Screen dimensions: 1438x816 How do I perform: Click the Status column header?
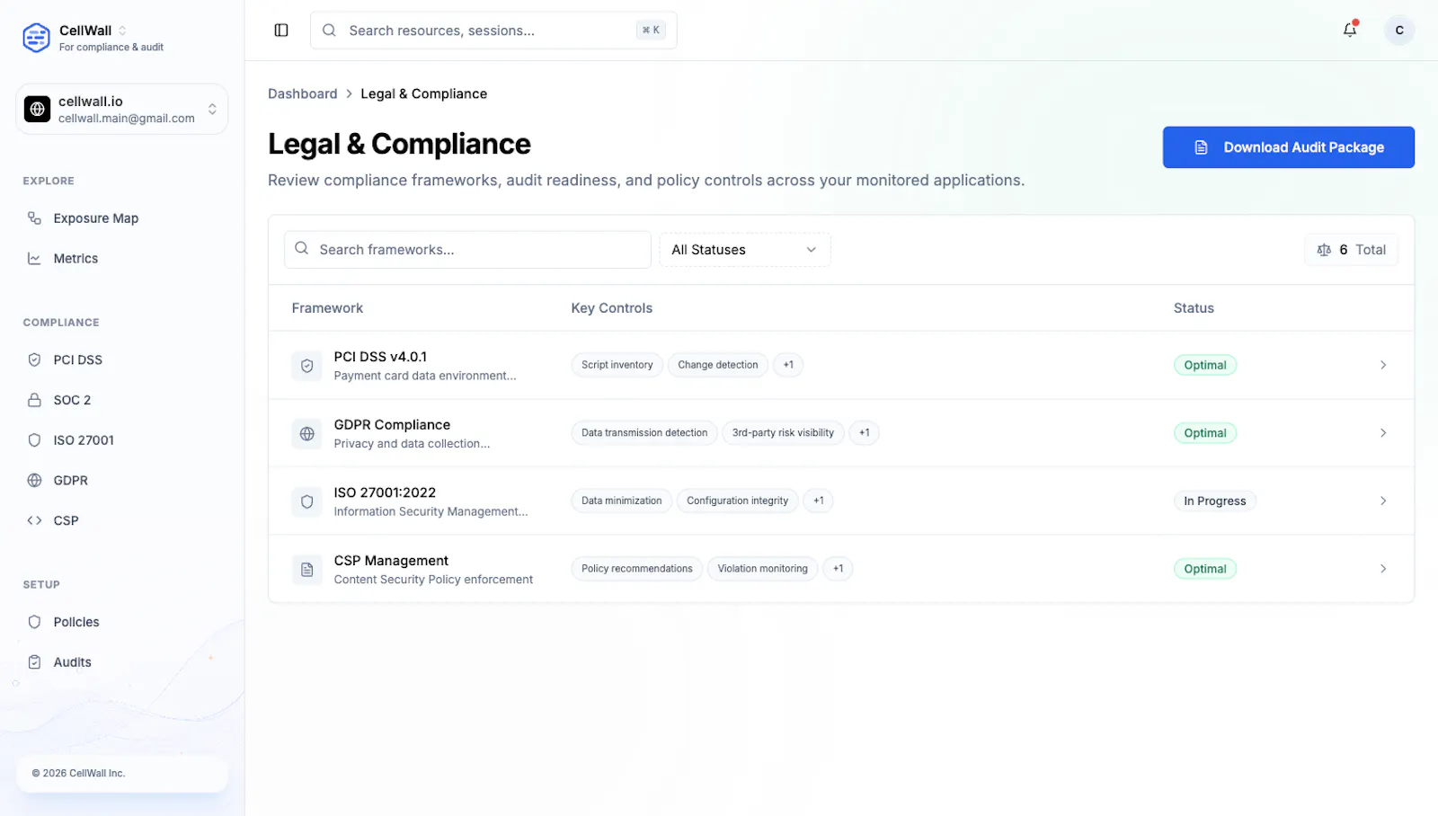1194,308
